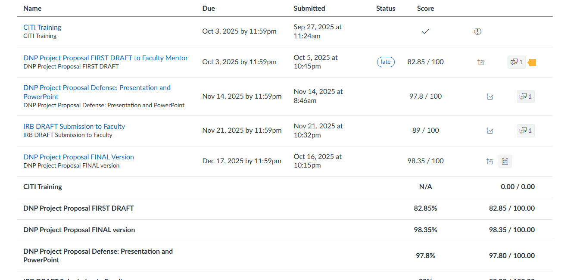Click the 82.85 / 100 score value
This screenshot has width=577, height=280.
tap(425, 62)
